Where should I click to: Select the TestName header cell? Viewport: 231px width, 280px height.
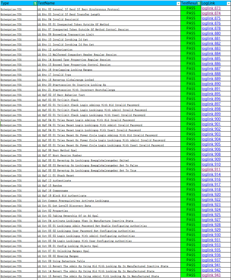(109, 3)
